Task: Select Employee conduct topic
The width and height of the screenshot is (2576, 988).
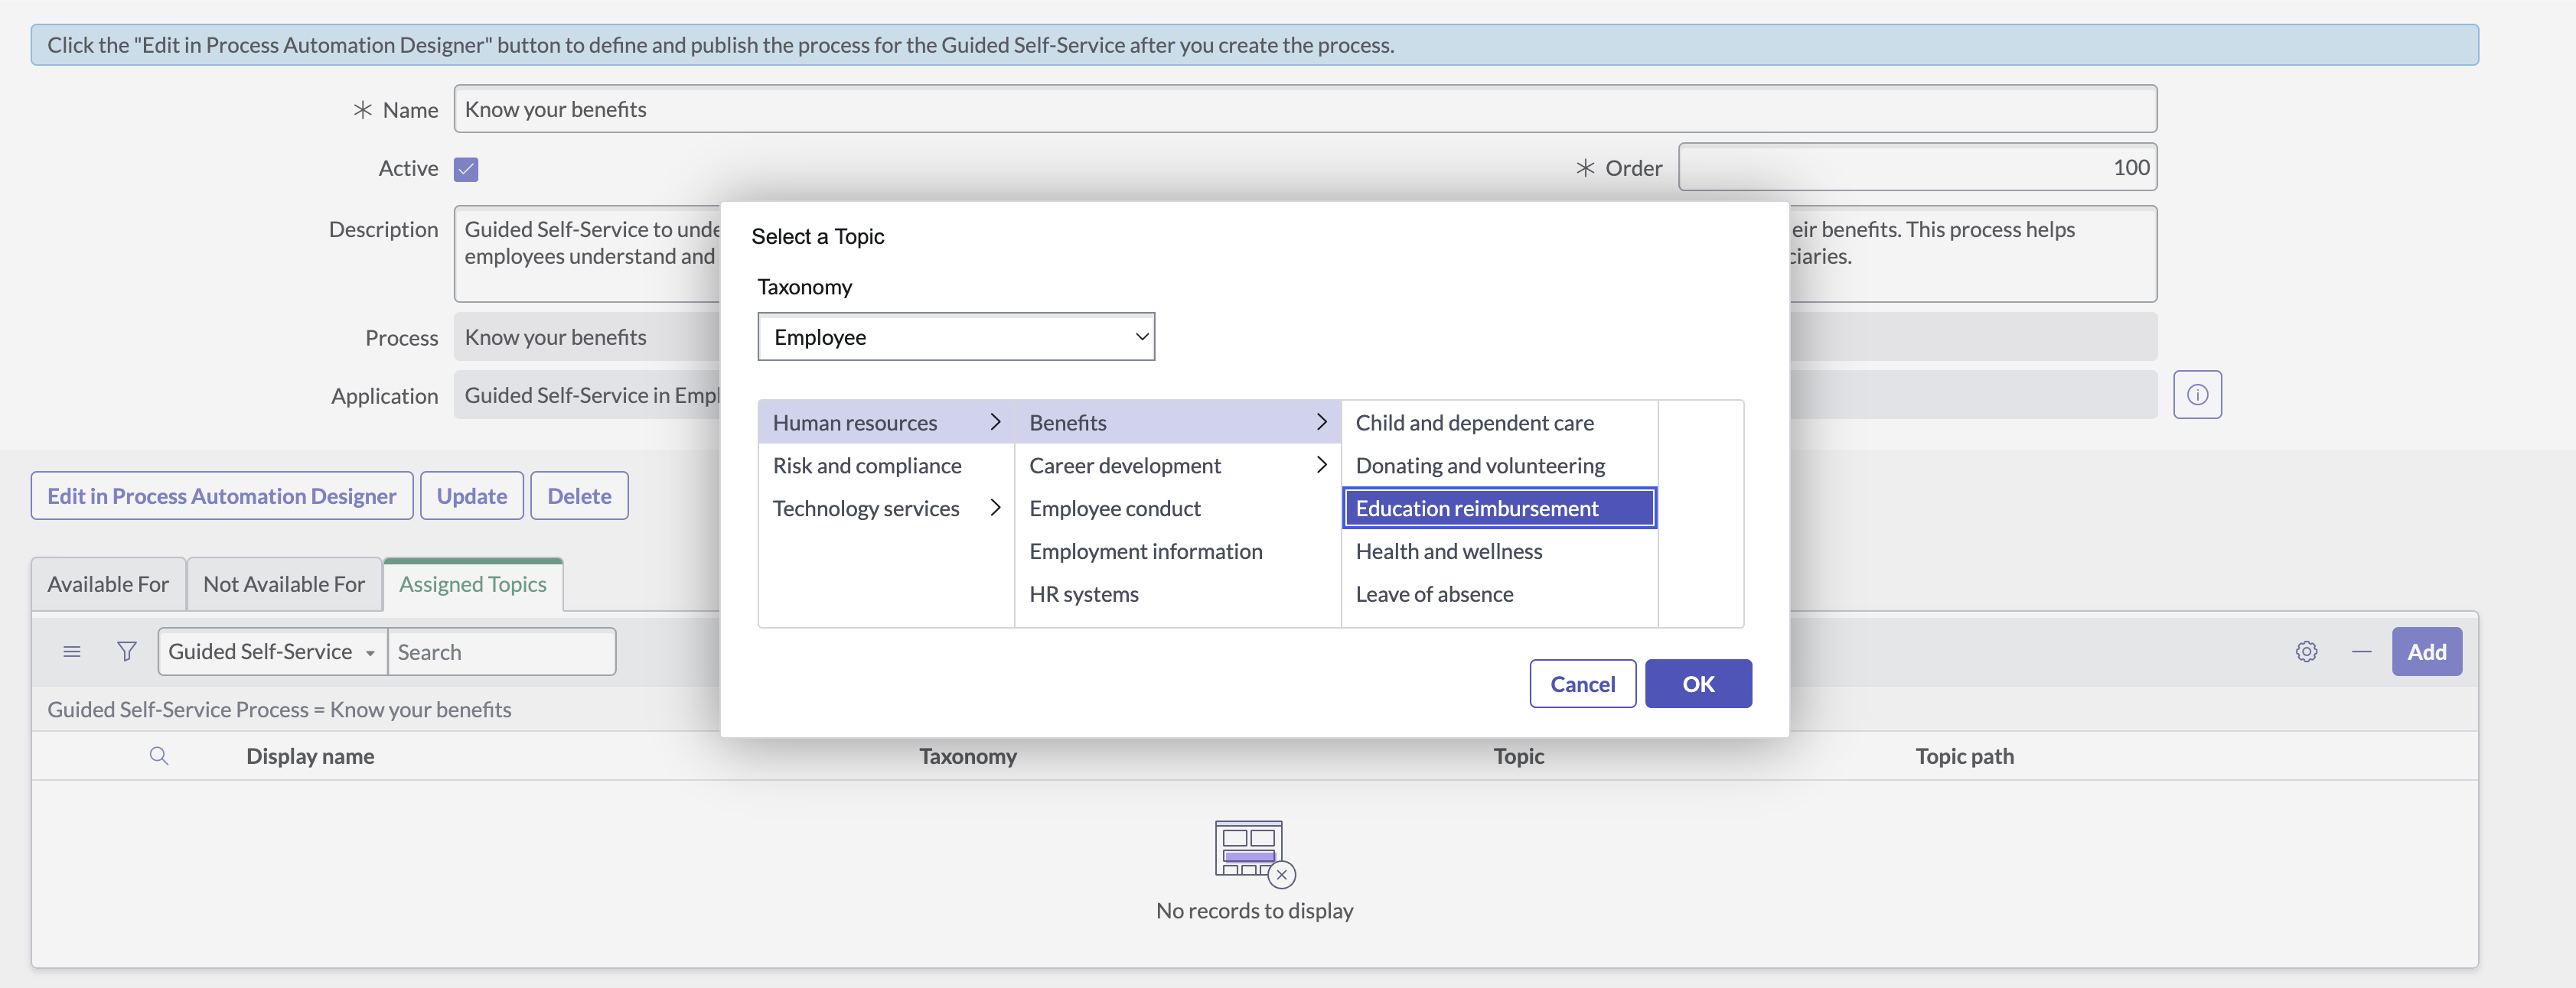Action: click(x=1177, y=509)
